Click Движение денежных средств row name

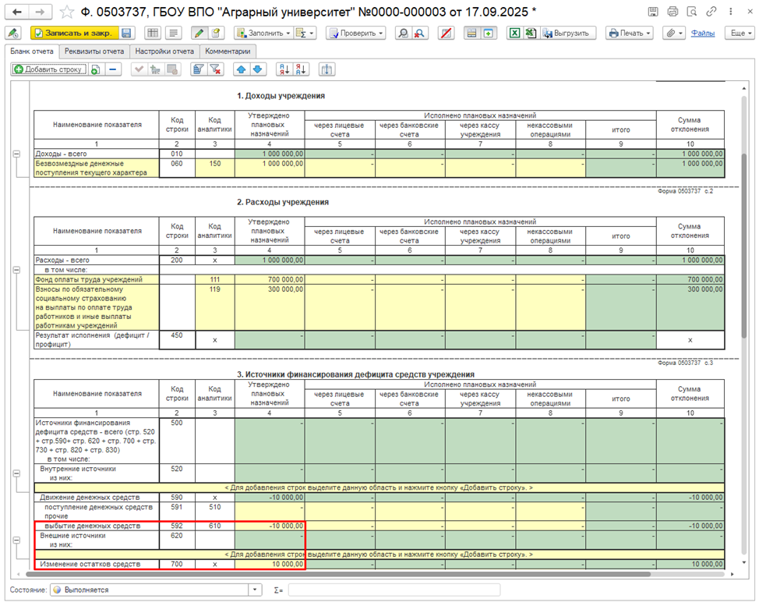(97, 498)
